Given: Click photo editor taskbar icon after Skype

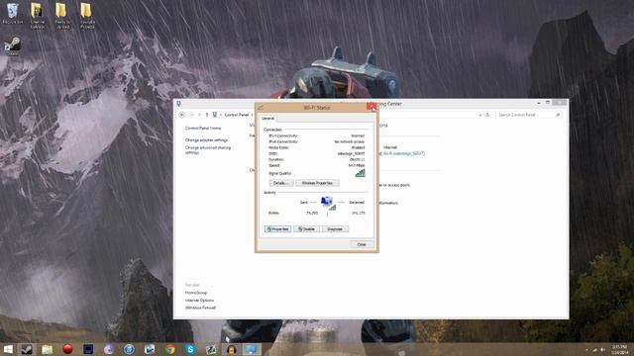Looking at the screenshot, I should pos(211,349).
